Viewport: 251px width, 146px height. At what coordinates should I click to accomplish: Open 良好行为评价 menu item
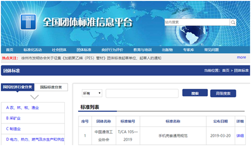[113, 50]
